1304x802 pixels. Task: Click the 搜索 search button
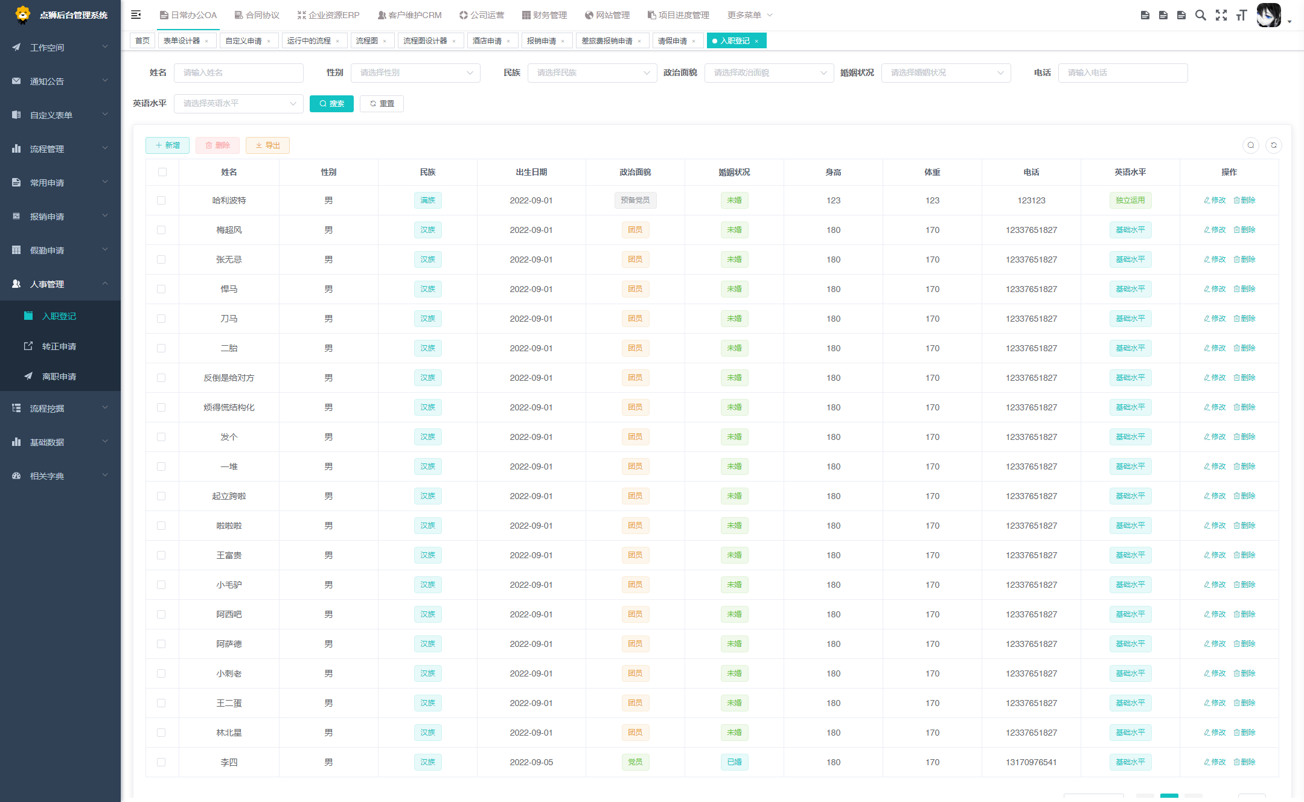click(331, 103)
